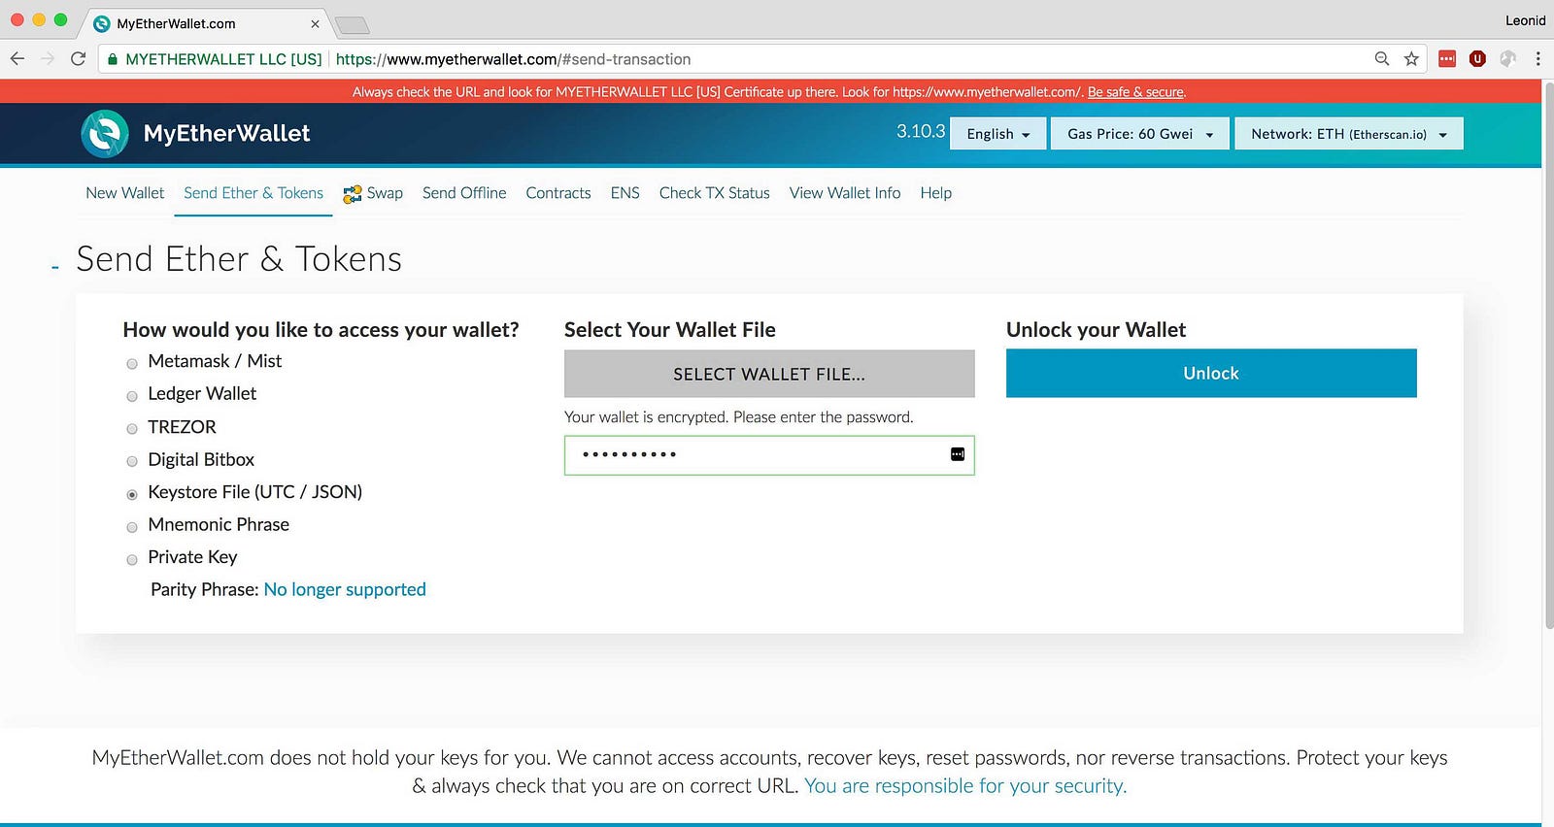The image size is (1554, 827).
Task: Pick the Private Key radio option
Action: [132, 559]
